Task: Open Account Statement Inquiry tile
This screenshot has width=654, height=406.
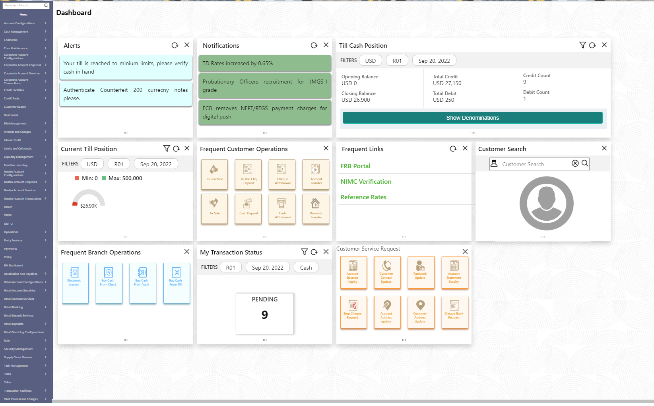Action: [455, 272]
